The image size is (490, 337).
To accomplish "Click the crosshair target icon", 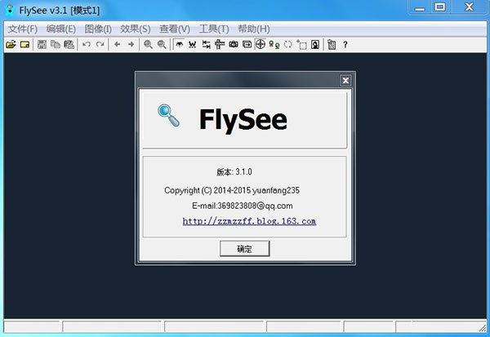I will [261, 44].
